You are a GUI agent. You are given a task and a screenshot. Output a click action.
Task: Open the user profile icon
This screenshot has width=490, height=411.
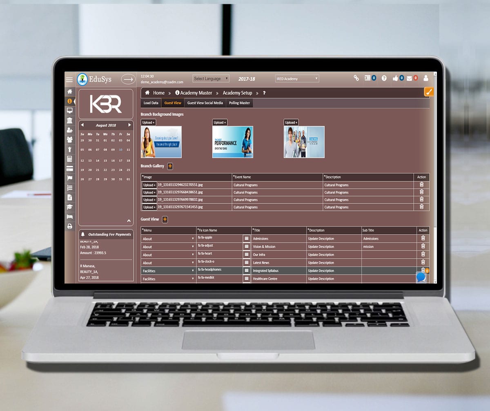(426, 78)
